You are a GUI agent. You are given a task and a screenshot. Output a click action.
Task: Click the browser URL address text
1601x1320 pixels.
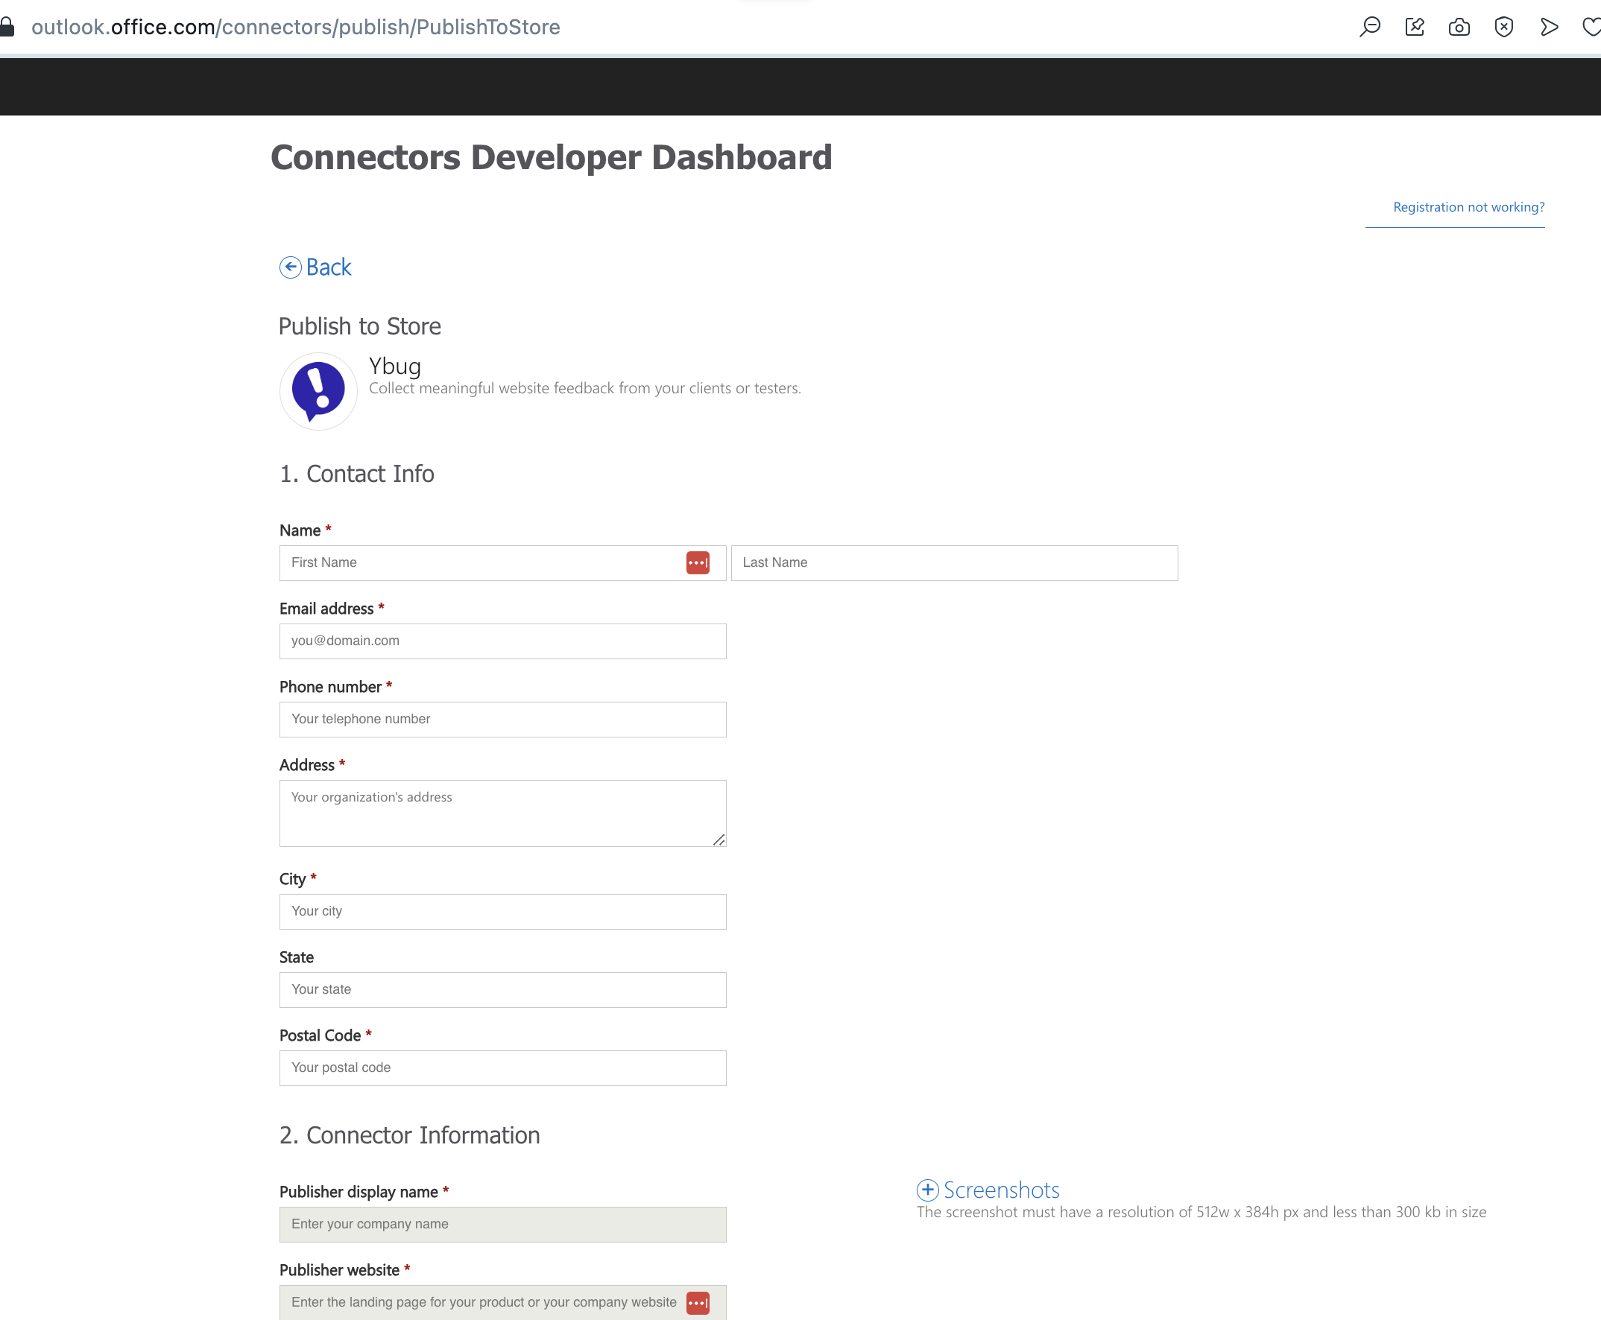click(x=296, y=28)
